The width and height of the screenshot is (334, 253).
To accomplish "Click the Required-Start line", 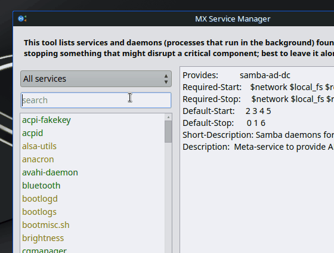I will click(258, 87).
